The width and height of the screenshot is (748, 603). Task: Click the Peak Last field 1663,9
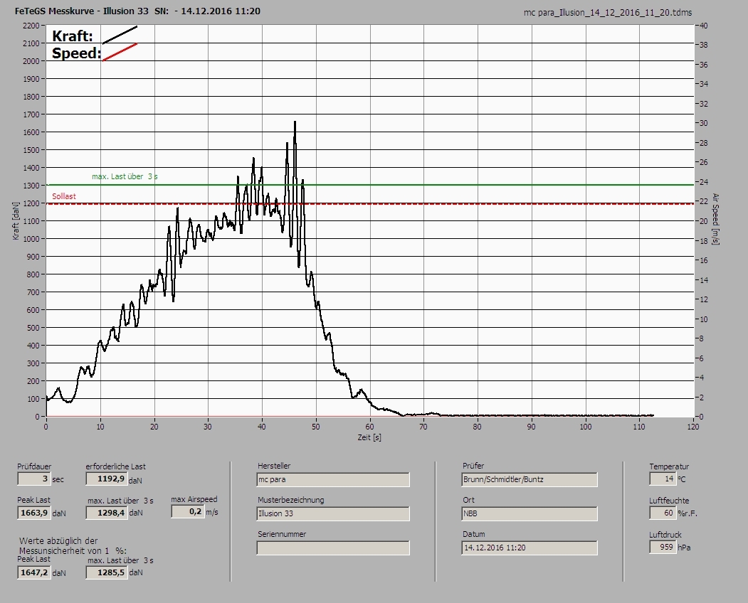click(34, 513)
